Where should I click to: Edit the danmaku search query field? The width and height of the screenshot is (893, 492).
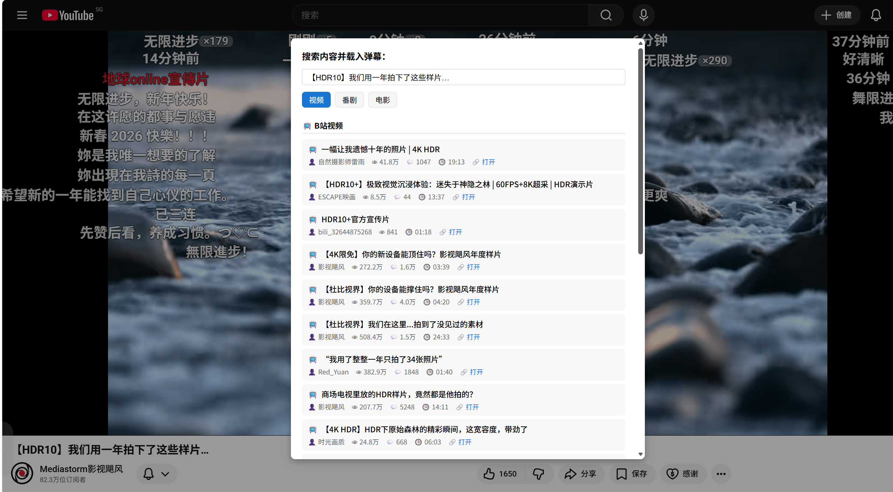pyautogui.click(x=463, y=77)
